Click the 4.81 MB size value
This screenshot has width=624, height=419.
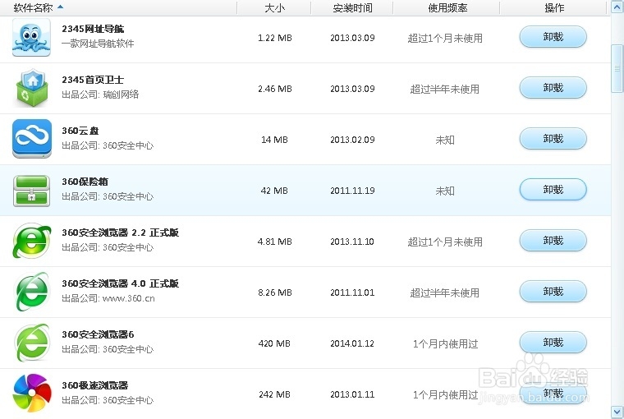274,242
